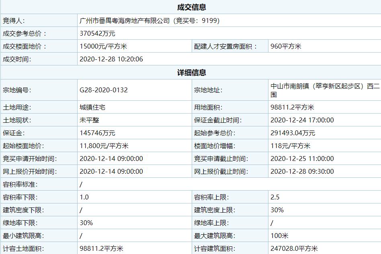This screenshot has width=381, height=254.
Task: Click the 15000元/平方米 floor price cell
Action: click(103, 46)
